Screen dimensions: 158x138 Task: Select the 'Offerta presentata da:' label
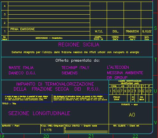(x=77, y=60)
